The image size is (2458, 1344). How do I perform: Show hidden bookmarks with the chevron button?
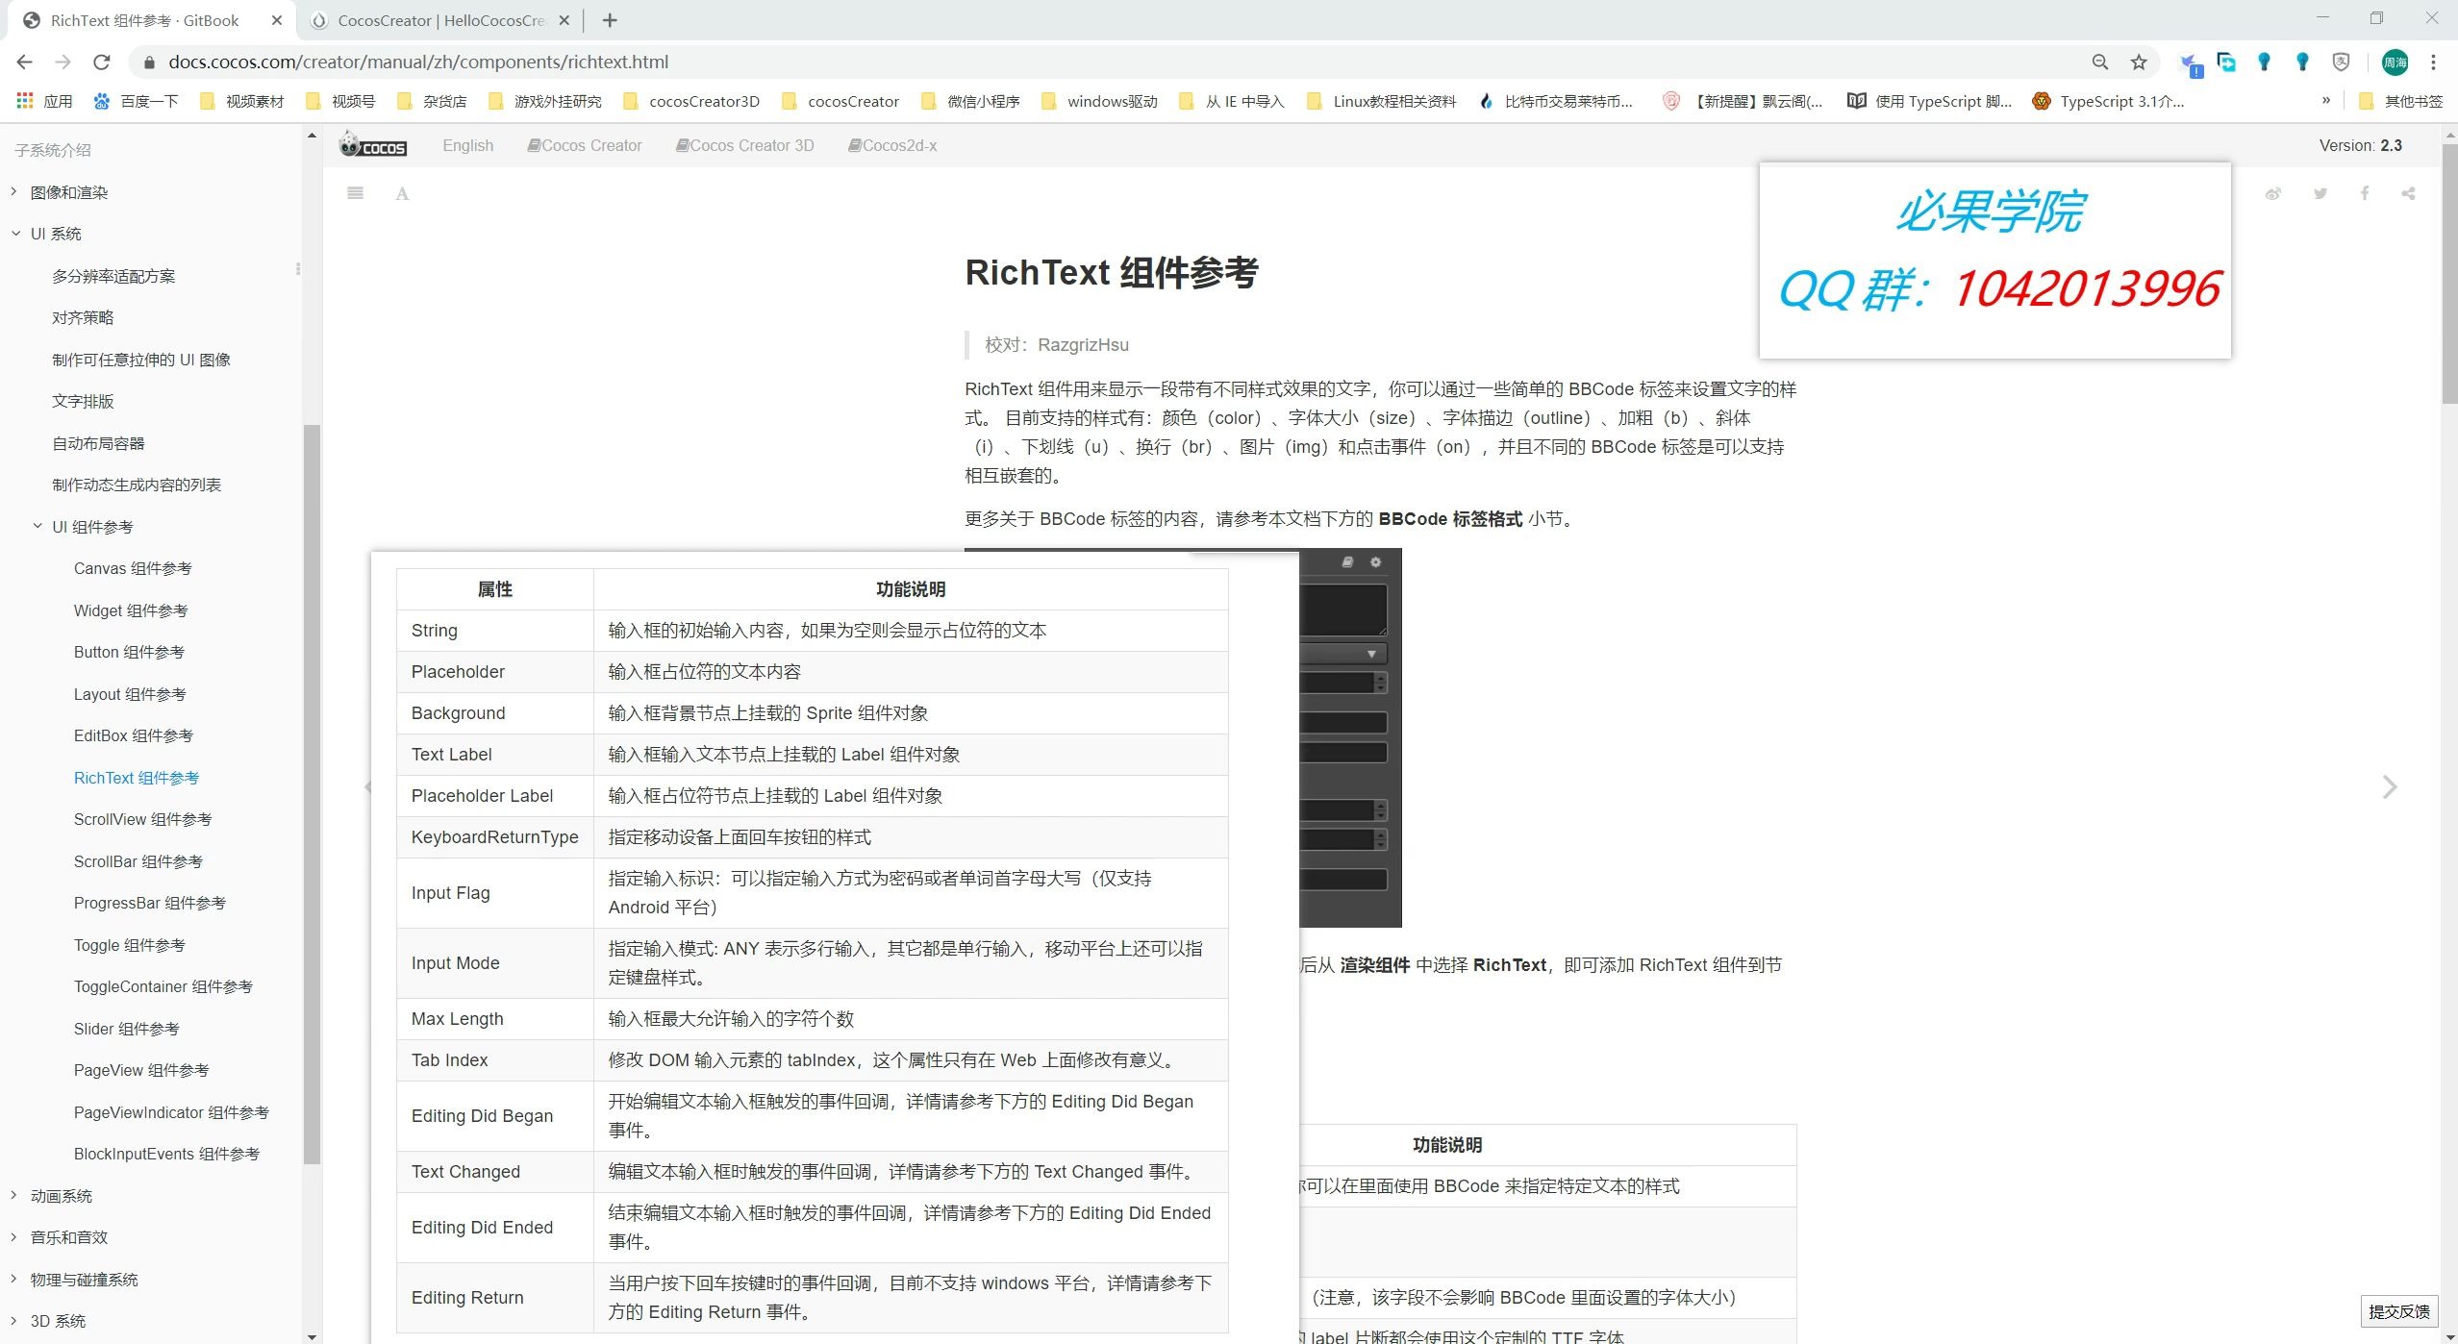(2327, 101)
